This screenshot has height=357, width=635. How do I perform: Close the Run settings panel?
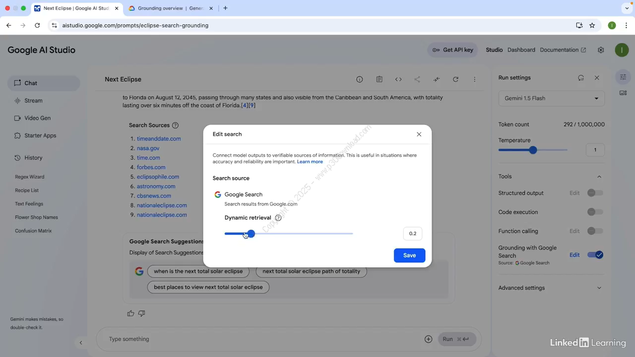[x=597, y=78]
